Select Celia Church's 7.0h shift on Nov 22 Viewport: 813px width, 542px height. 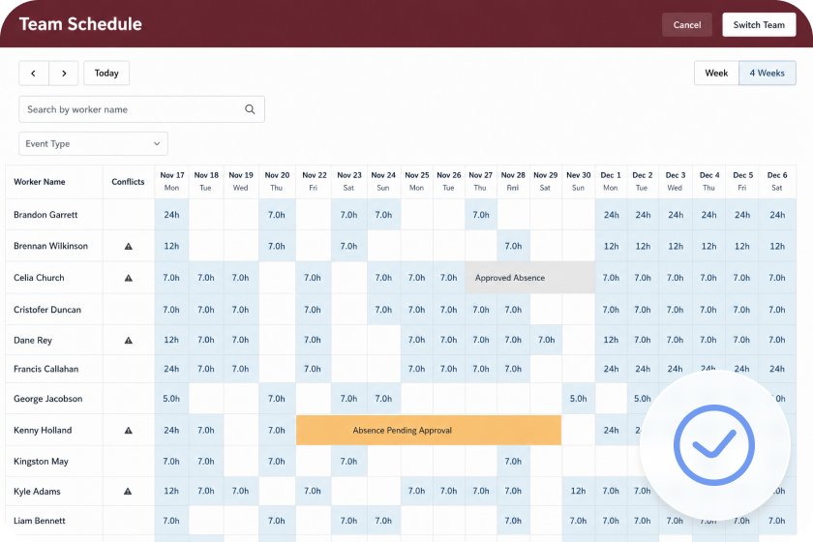[x=313, y=278]
